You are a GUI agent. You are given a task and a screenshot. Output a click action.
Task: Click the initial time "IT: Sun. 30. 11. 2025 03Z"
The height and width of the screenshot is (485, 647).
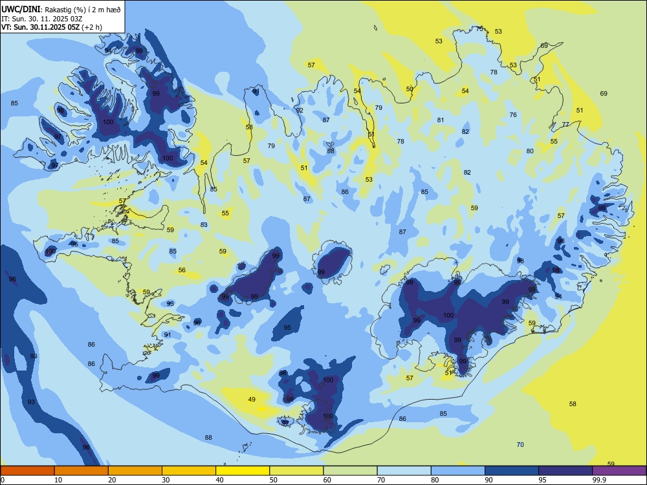point(42,19)
